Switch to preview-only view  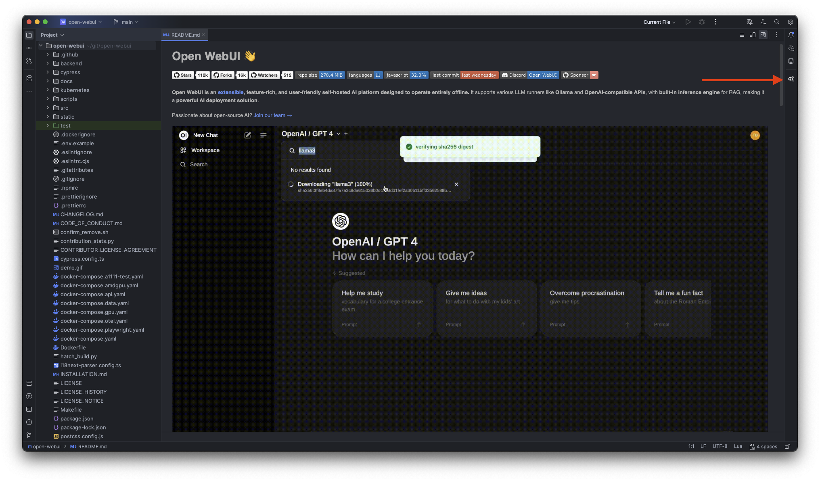(763, 35)
